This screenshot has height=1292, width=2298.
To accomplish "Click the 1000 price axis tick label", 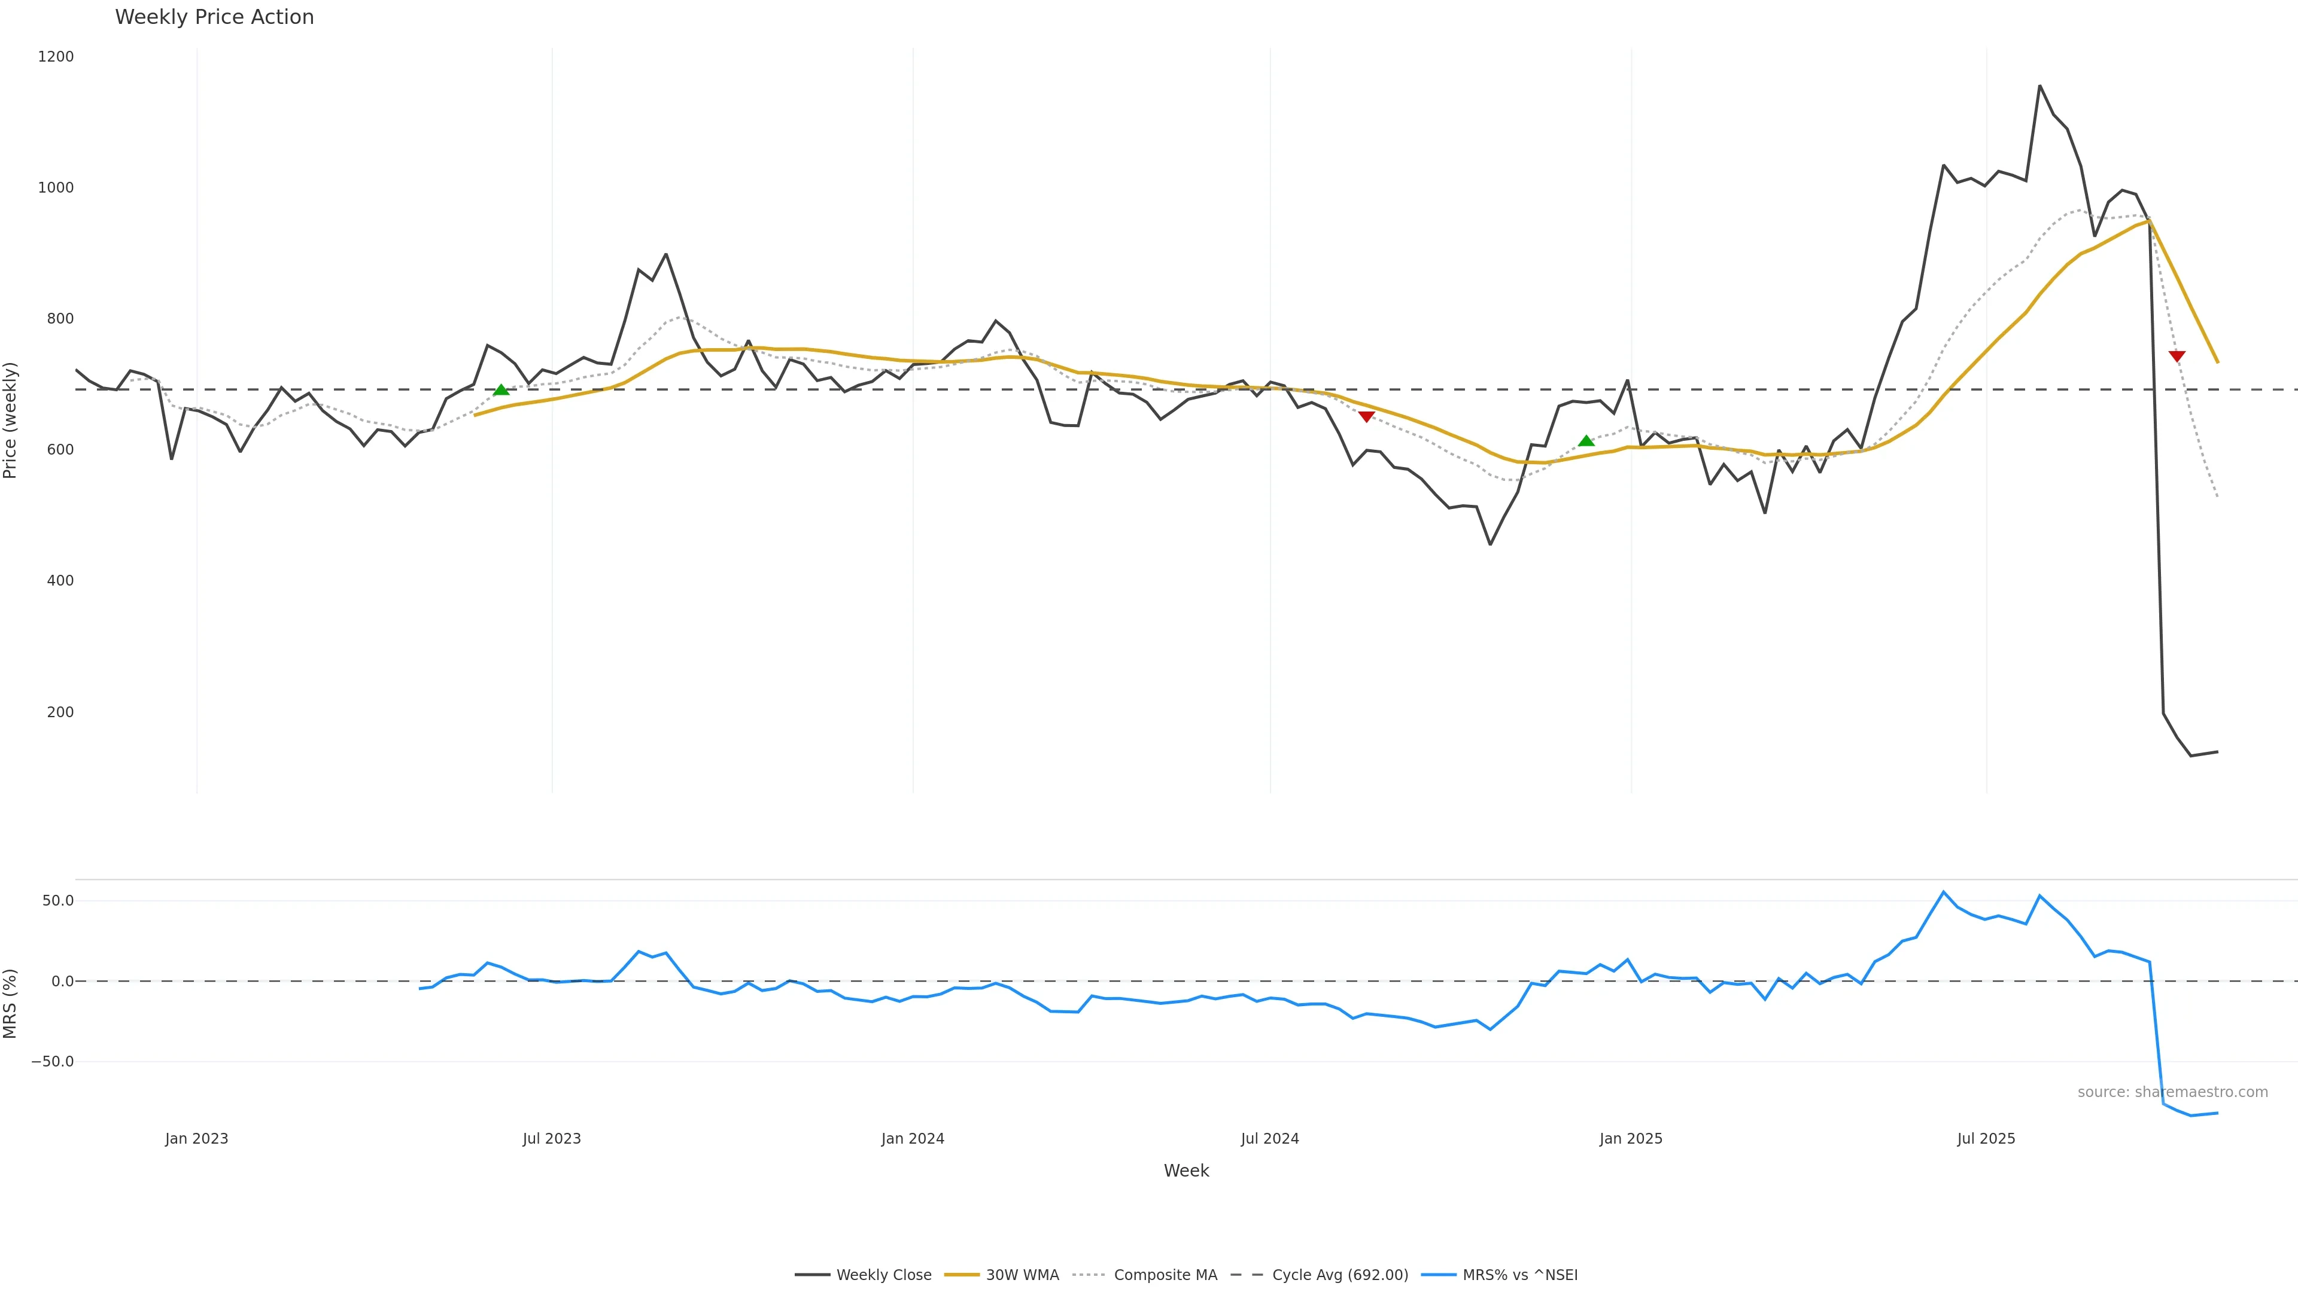I will (55, 187).
